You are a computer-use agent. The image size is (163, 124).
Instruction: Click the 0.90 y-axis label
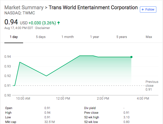coord(8,95)
